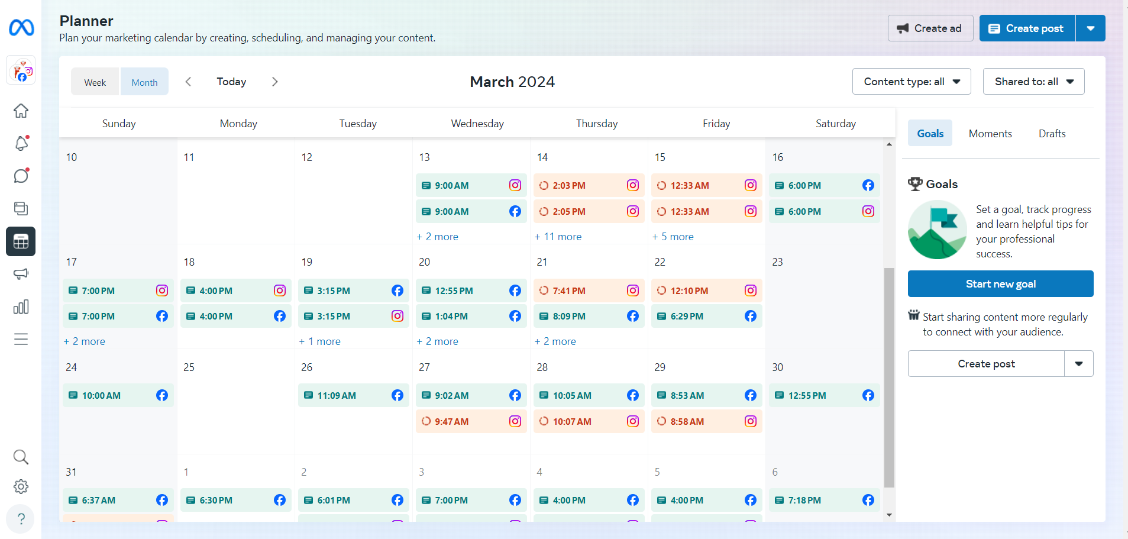The width and height of the screenshot is (1128, 539).
Task: Open the Home icon in sidebar
Action: click(x=21, y=111)
